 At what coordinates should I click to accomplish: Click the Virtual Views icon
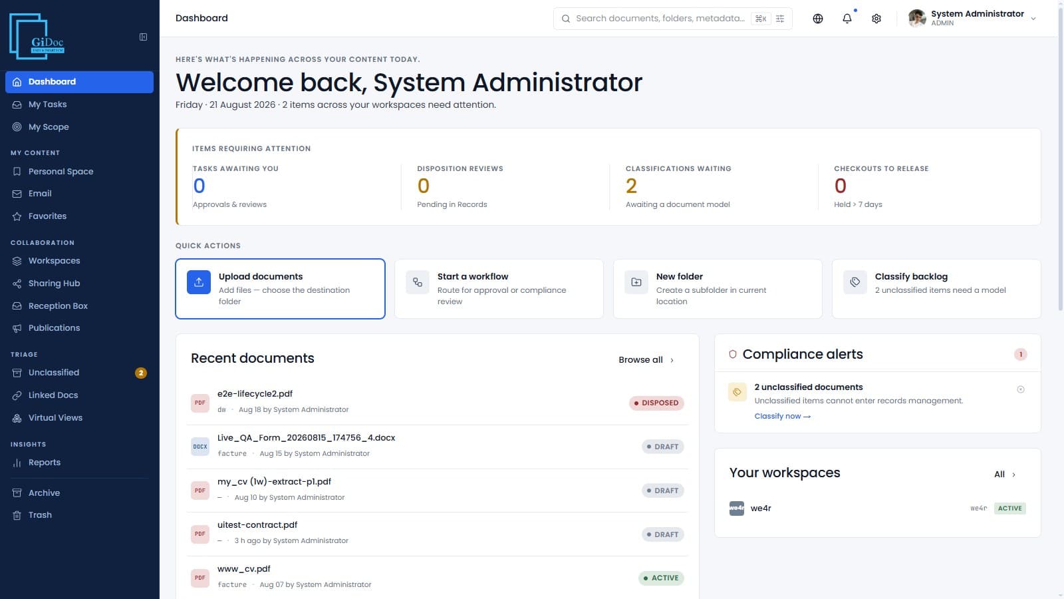pos(17,418)
